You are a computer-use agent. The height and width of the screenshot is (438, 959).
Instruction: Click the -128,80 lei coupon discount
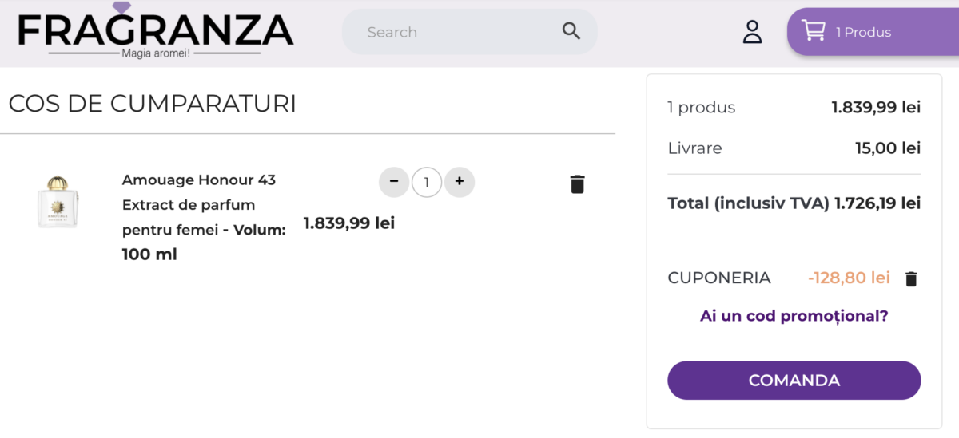[849, 278]
